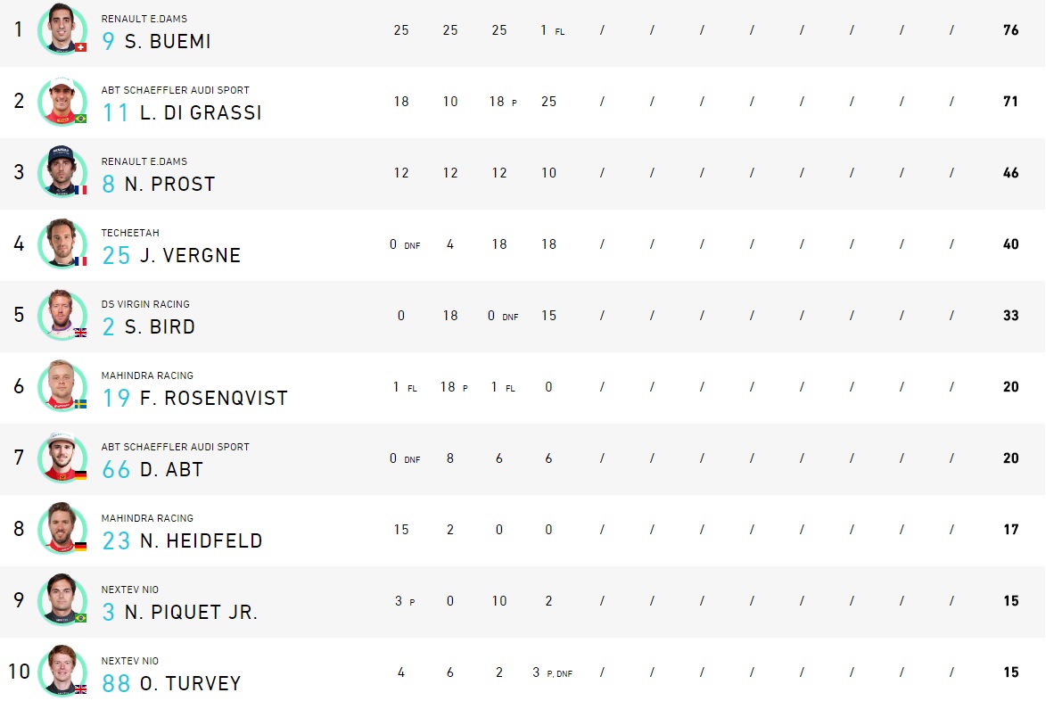Screen dimensions: 1046x701
Task: Click the N. HEIDFELD name link
Action: click(201, 541)
